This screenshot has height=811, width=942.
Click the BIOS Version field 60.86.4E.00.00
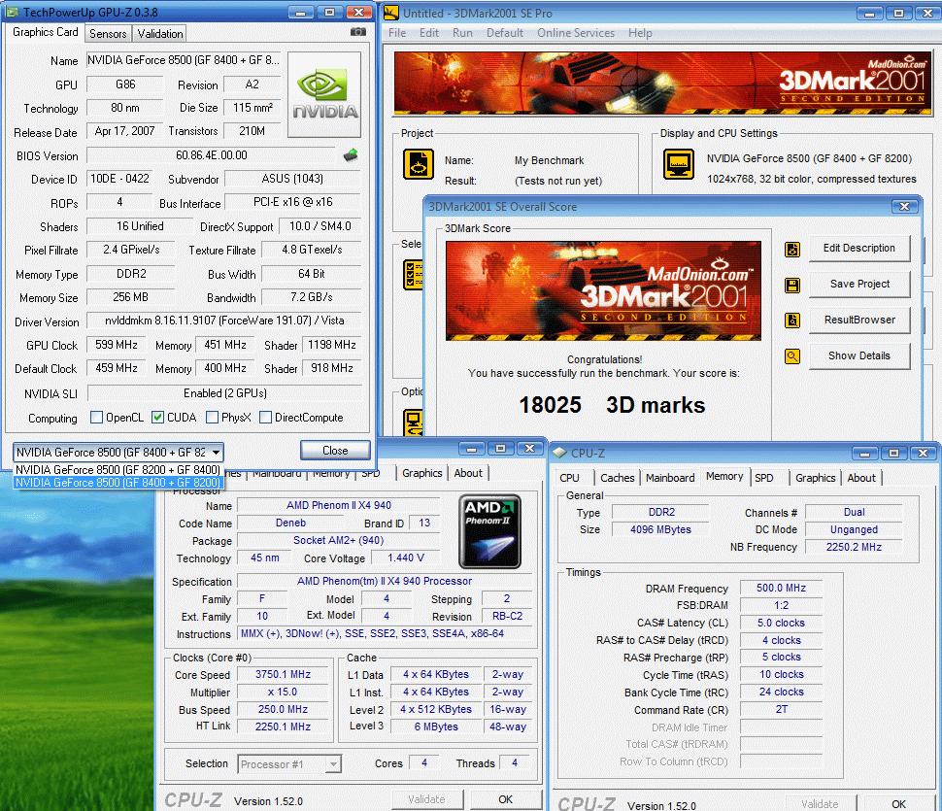tap(212, 155)
